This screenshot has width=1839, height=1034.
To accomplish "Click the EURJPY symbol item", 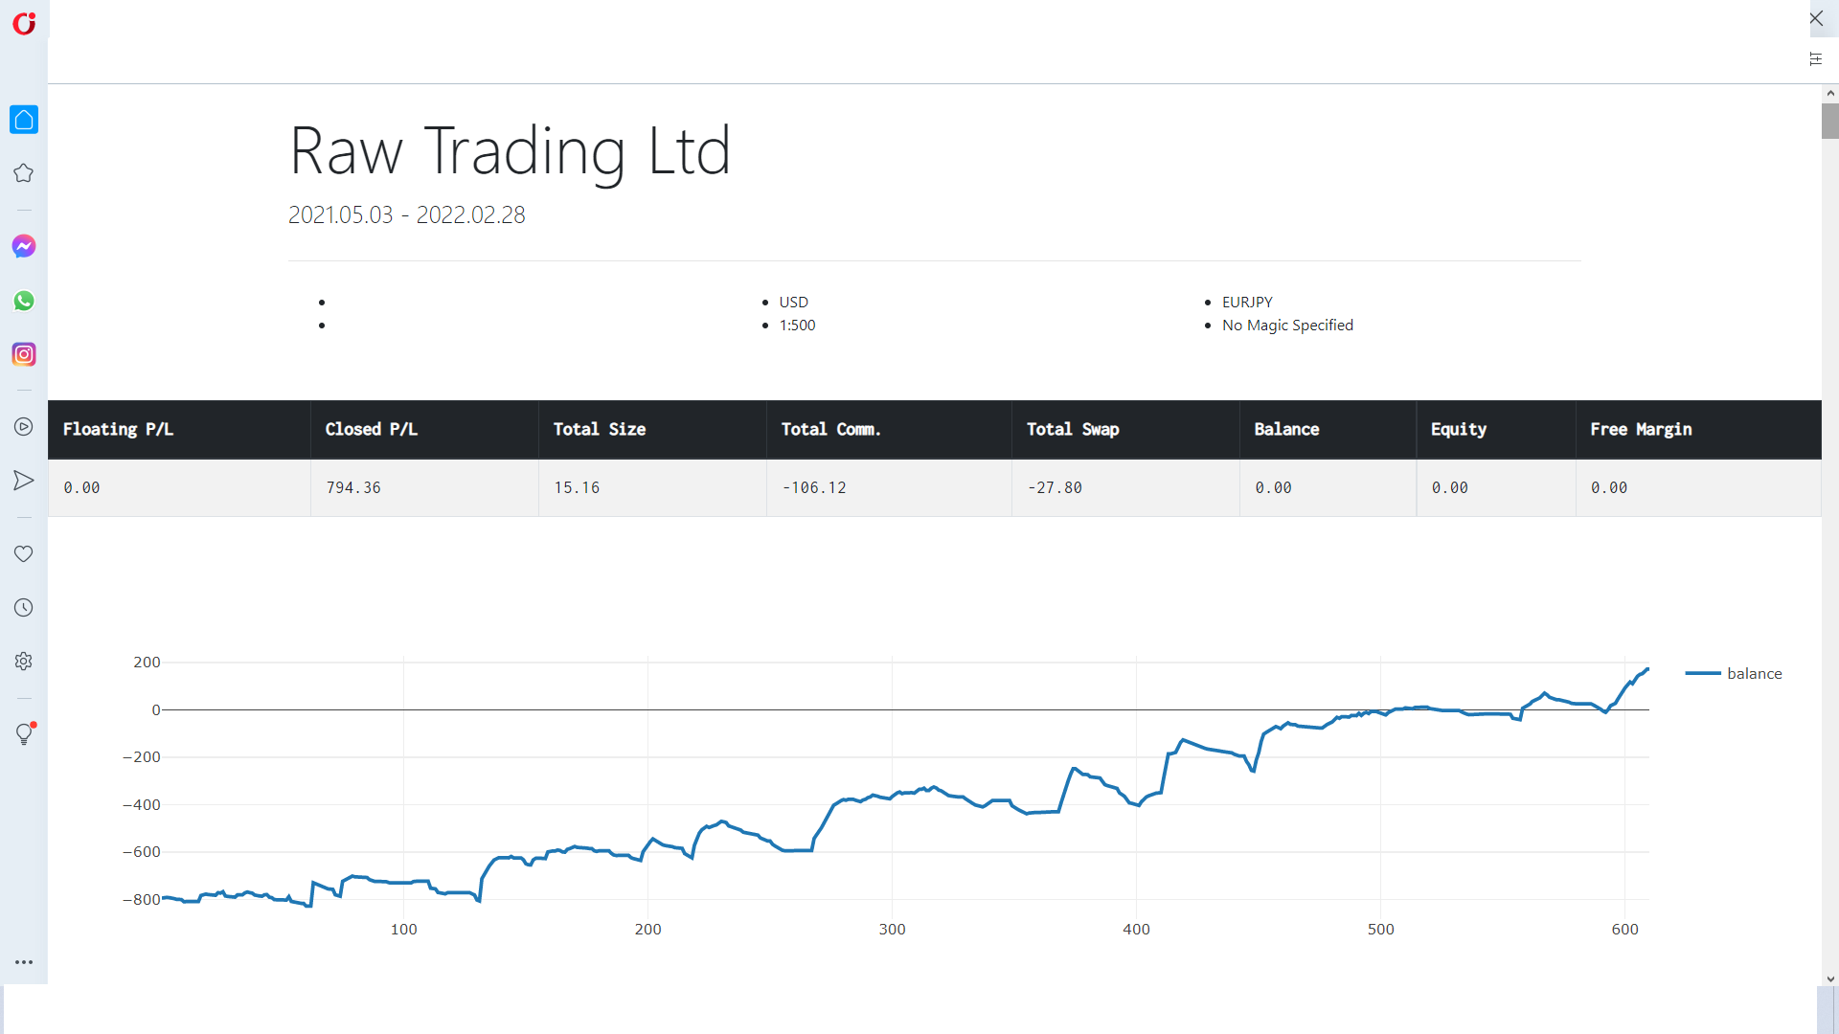I will (1247, 302).
